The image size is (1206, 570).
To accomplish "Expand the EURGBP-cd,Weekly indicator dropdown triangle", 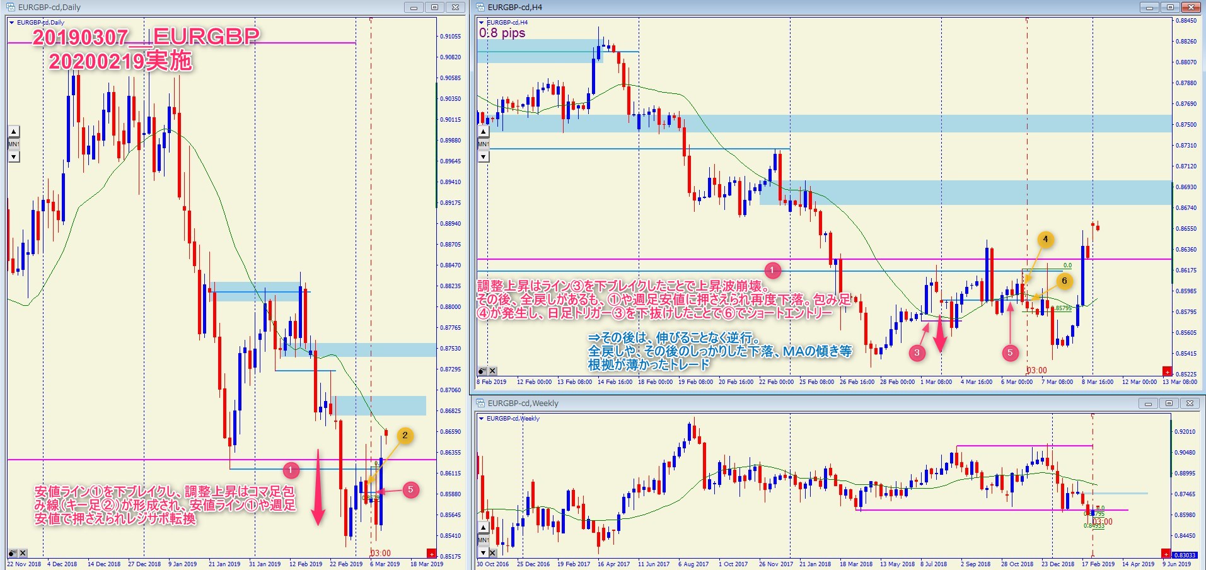I will 482,418.
